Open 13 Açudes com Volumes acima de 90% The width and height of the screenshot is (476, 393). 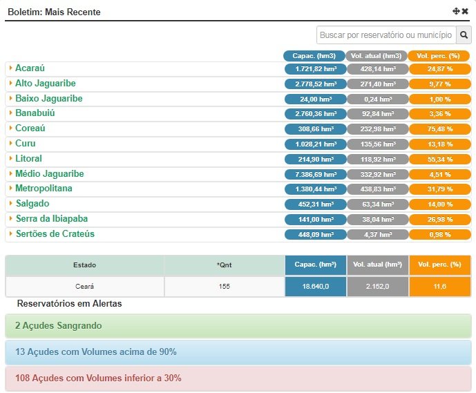pyautogui.click(x=238, y=352)
